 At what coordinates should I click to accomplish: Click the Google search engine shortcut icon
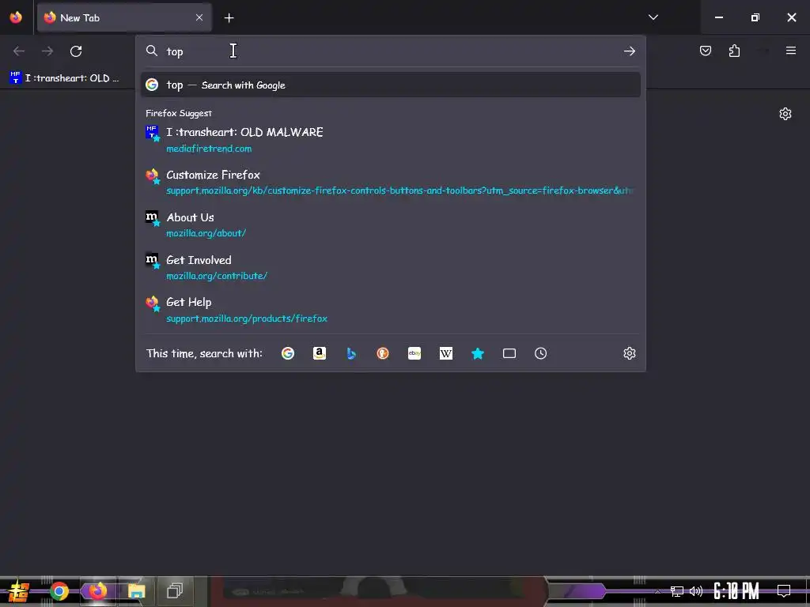288,353
